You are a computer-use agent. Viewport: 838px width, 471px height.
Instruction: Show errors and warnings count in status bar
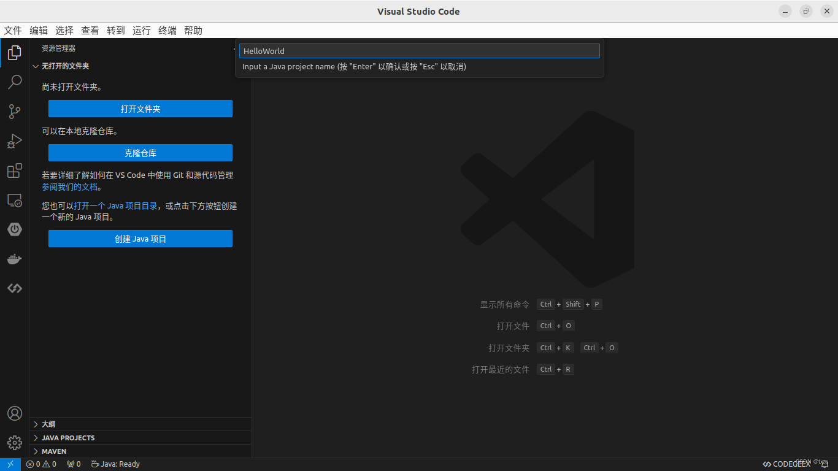click(41, 464)
